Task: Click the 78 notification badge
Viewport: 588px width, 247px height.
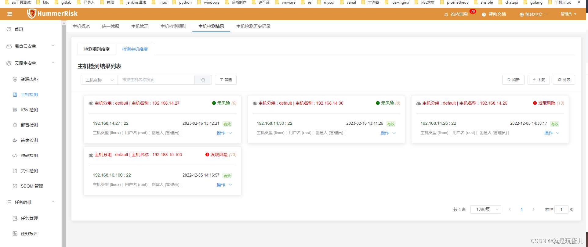Action: 473,11
